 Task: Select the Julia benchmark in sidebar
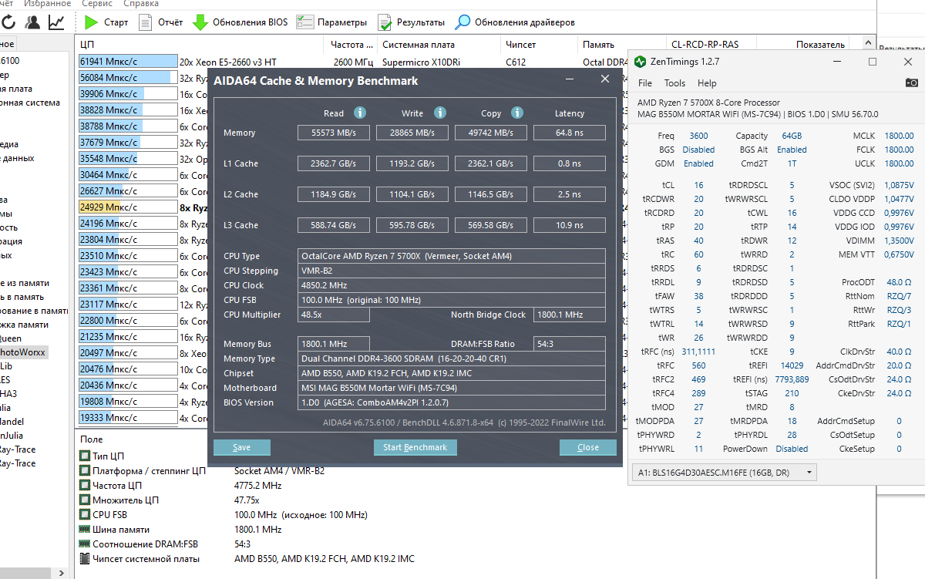(6, 408)
